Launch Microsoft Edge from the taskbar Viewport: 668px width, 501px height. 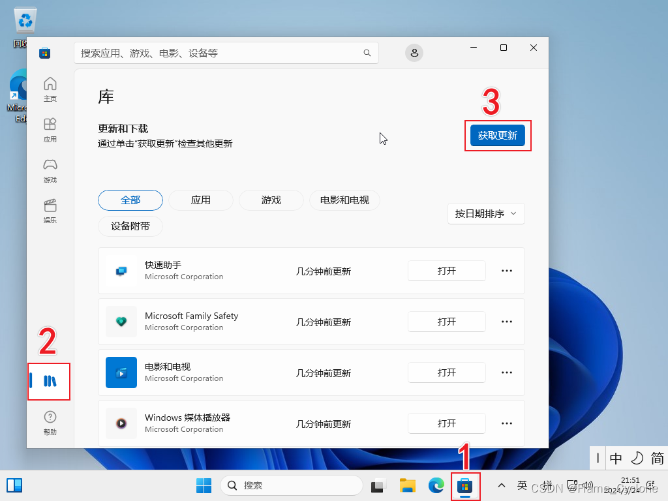pyautogui.click(x=436, y=485)
